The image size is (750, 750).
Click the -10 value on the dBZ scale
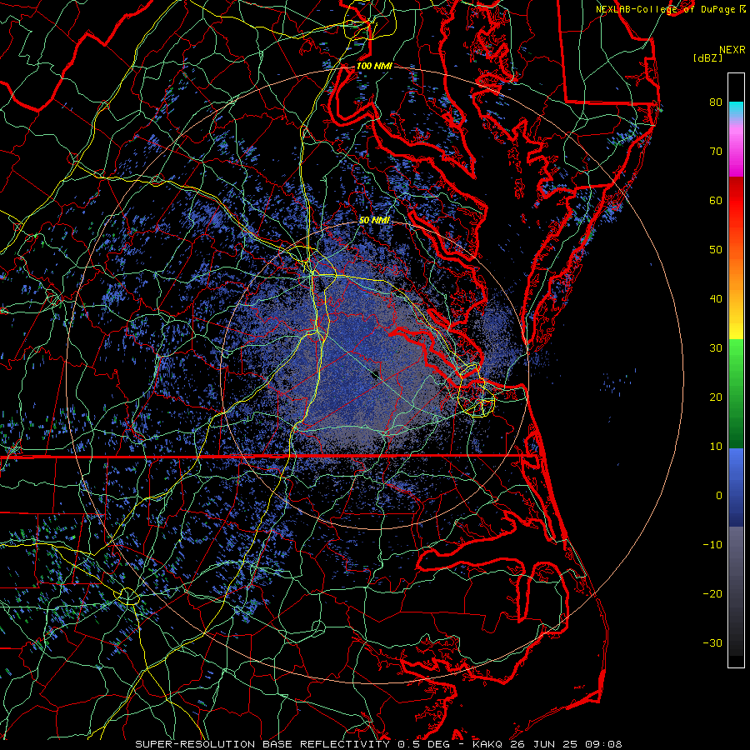[x=712, y=545]
